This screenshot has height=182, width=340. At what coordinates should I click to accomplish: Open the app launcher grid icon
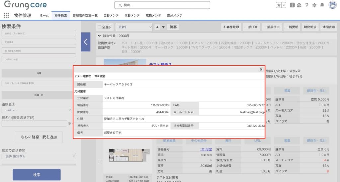click(x=6, y=15)
